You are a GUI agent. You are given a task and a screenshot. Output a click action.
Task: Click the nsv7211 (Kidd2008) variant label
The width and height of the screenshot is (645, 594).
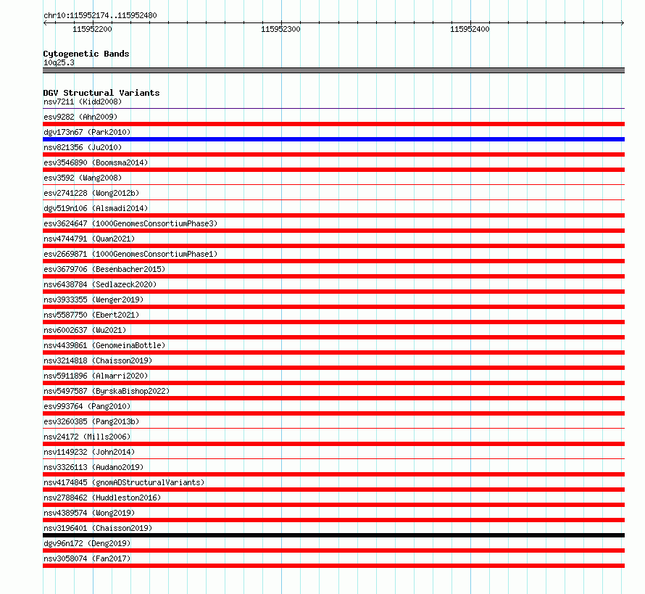(x=83, y=102)
